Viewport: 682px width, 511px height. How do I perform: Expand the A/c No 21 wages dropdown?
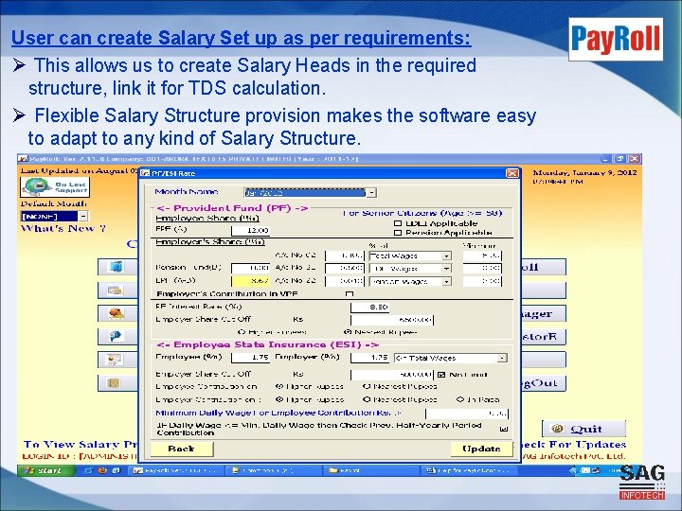pos(446,269)
